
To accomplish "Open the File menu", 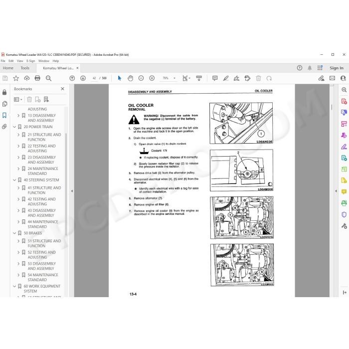I will [3, 61].
